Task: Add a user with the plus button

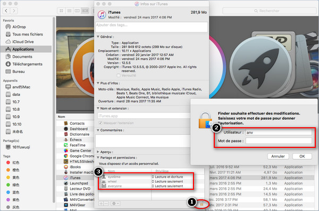Action: click(x=101, y=203)
